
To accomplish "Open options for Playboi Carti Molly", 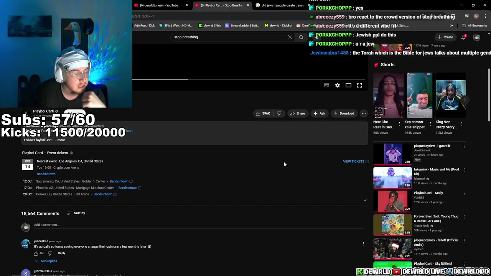I will 464,193.
